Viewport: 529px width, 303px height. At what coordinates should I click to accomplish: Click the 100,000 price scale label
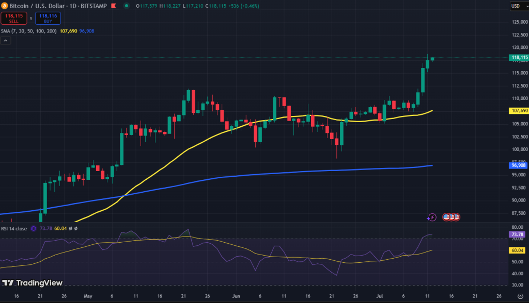[x=520, y=149]
